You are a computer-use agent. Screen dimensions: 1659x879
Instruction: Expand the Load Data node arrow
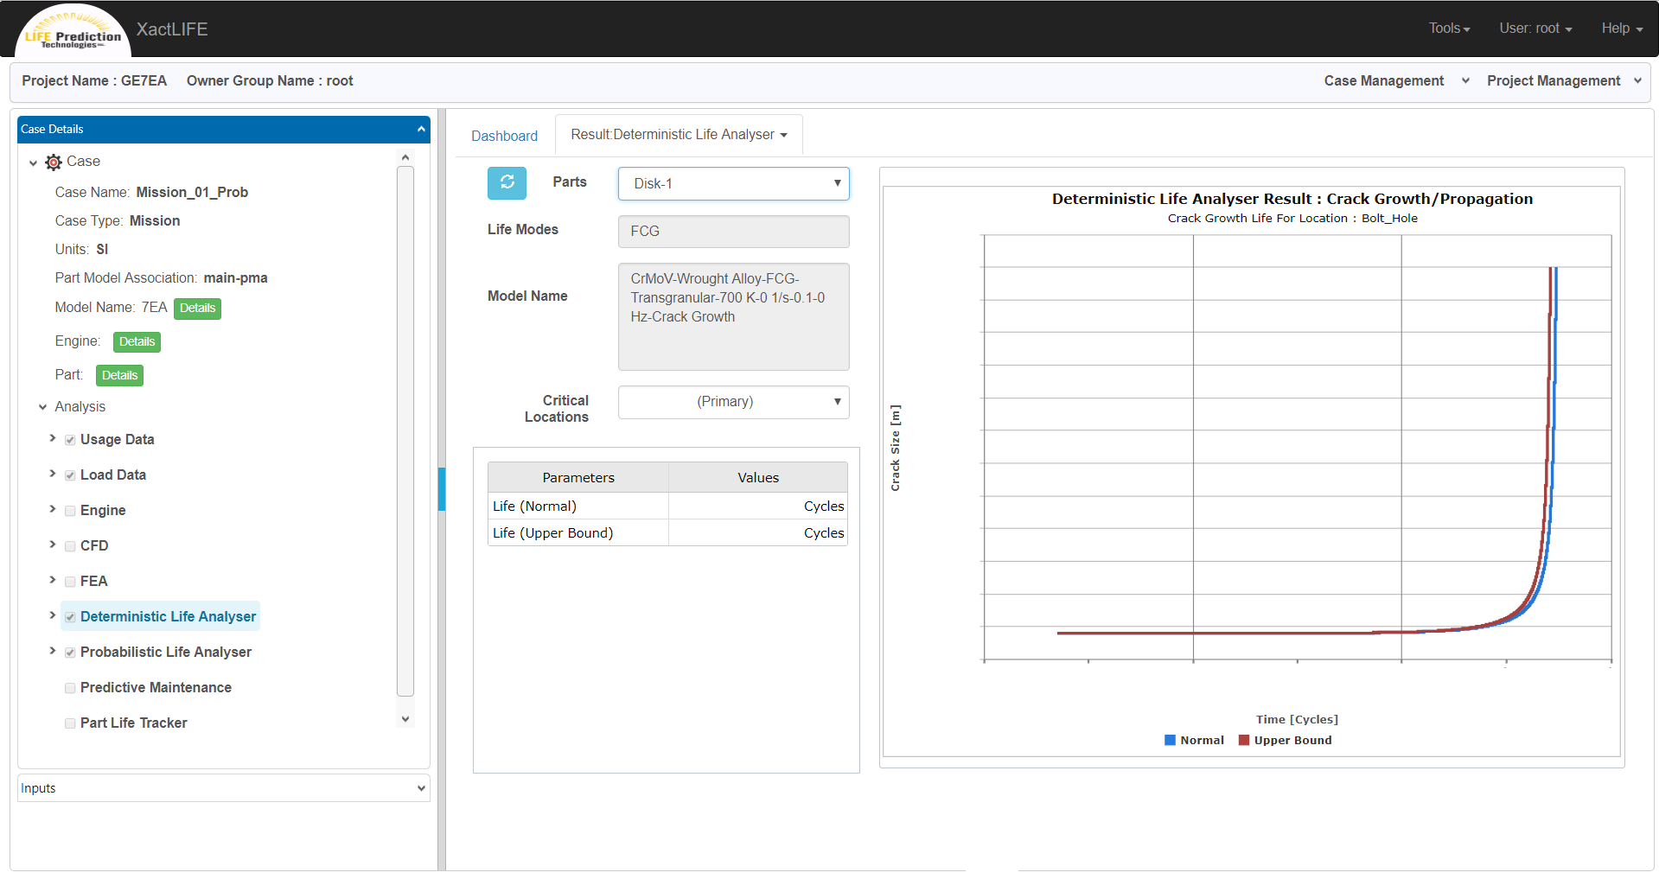click(x=52, y=474)
